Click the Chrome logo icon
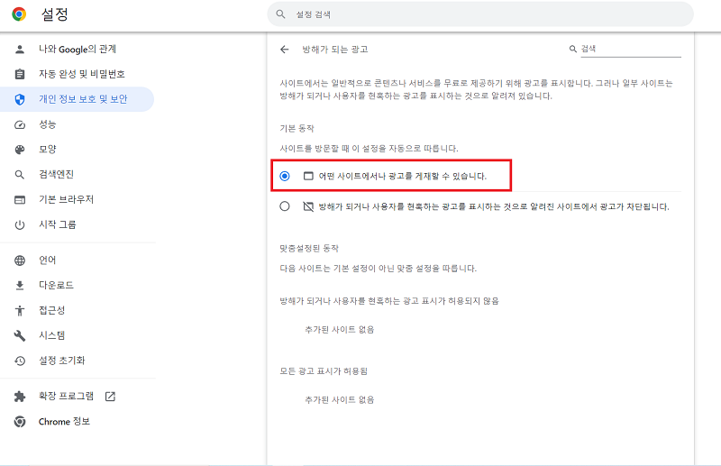This screenshot has width=721, height=466. [19, 14]
